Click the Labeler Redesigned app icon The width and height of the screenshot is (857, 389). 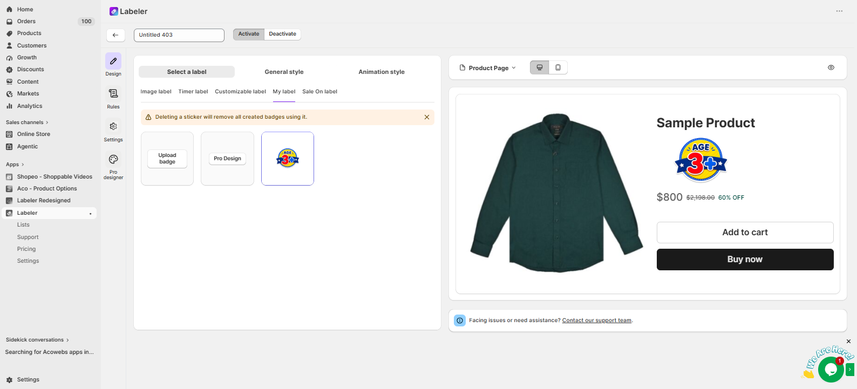click(x=9, y=201)
